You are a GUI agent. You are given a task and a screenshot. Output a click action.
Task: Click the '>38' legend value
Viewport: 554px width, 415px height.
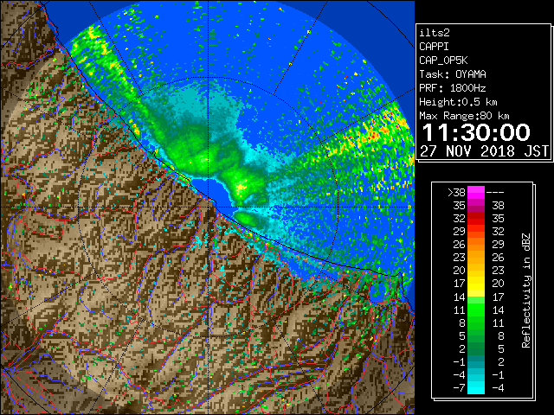click(456, 193)
